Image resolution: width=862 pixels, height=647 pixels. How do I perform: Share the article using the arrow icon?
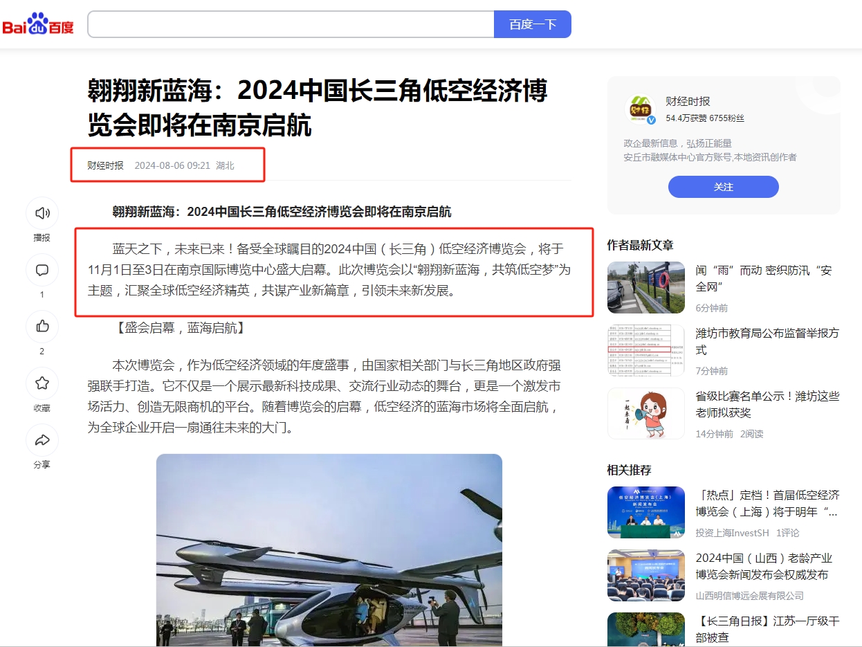(42, 440)
